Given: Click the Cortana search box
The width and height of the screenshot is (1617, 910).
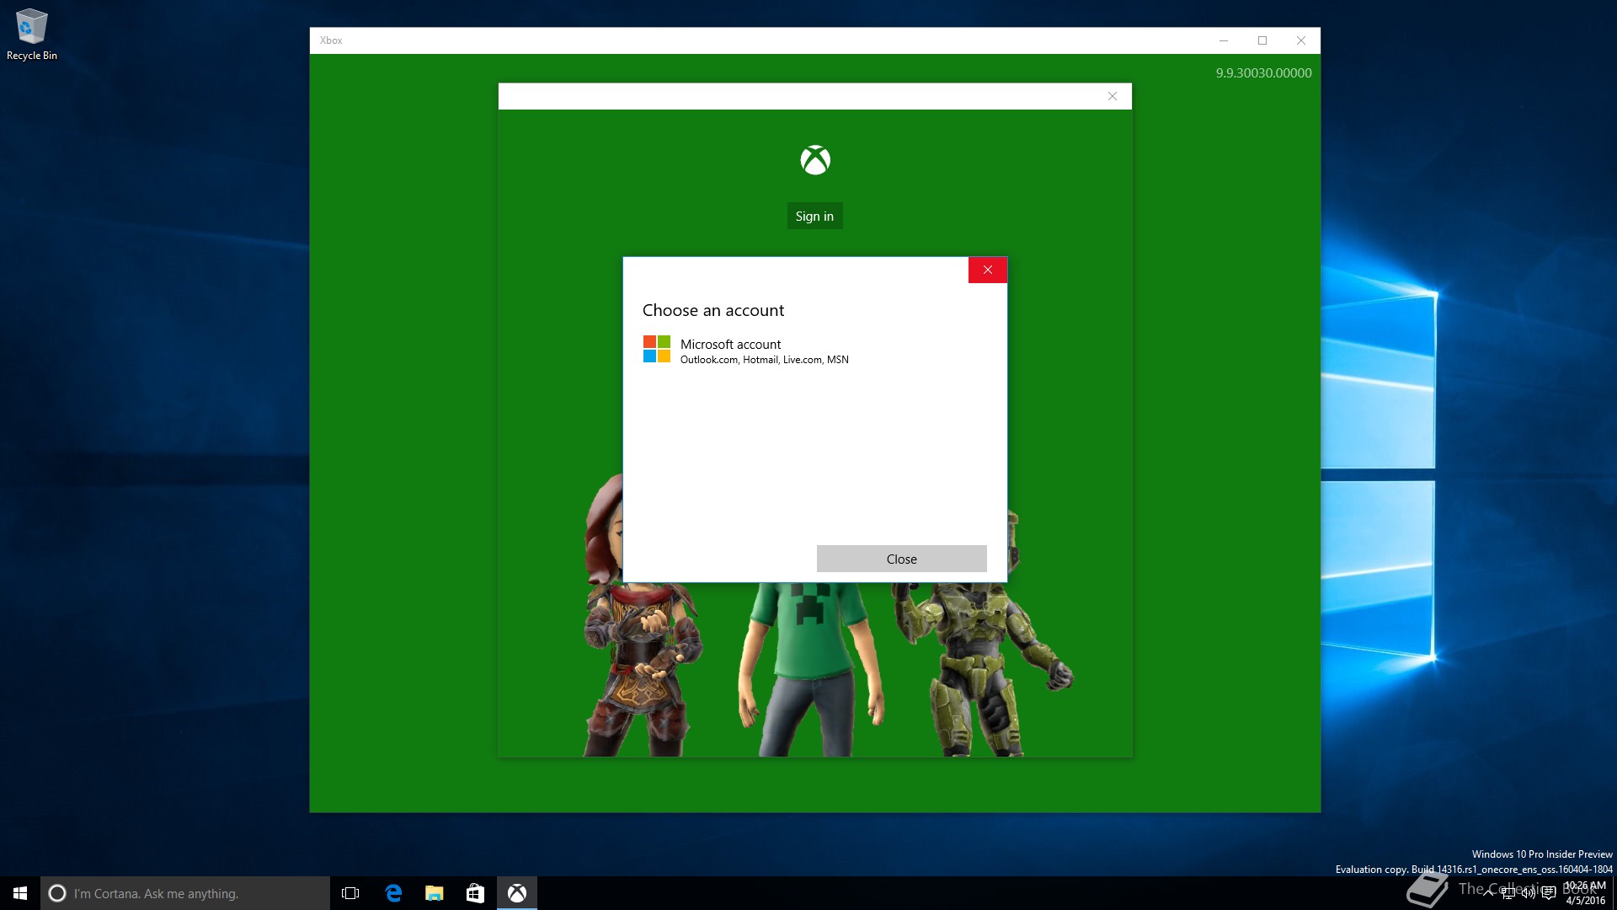Looking at the screenshot, I should pos(185,893).
